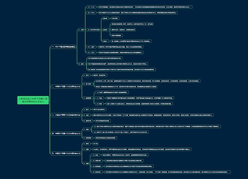248x179 pixels.
Task: Select the branch node beginning with 四、
Action: [x=66, y=133]
